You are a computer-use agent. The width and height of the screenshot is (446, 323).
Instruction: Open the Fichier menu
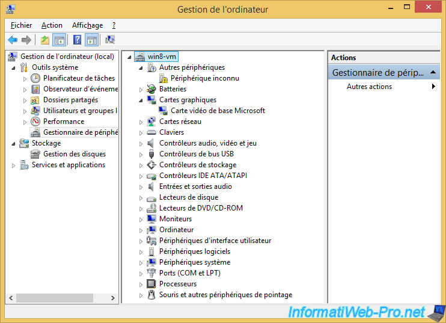[21, 25]
